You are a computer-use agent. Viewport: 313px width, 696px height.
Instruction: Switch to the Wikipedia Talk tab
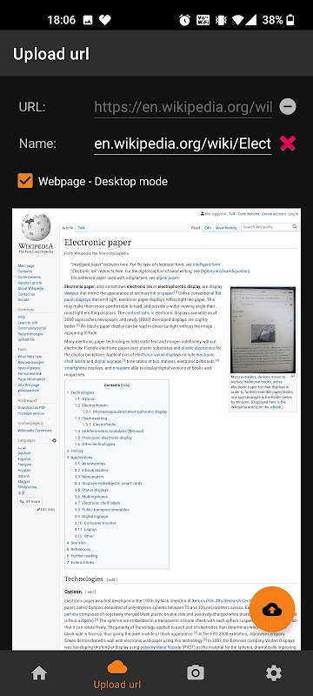[x=82, y=228]
